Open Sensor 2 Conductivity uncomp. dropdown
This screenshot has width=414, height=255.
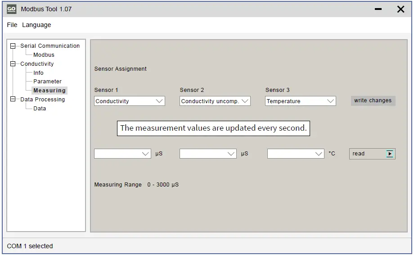(x=215, y=101)
